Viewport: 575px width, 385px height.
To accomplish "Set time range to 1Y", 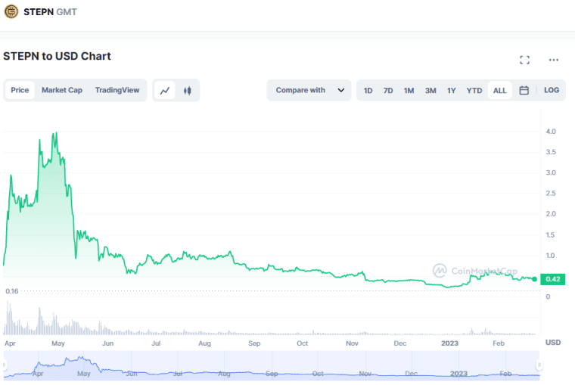I will pos(452,91).
